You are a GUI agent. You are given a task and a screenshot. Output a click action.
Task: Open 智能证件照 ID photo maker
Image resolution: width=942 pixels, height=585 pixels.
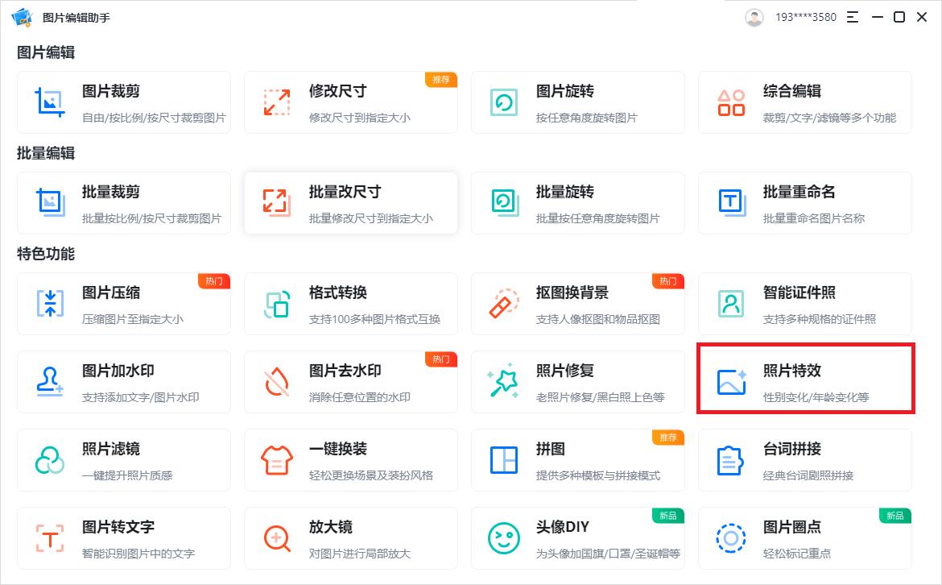[804, 304]
